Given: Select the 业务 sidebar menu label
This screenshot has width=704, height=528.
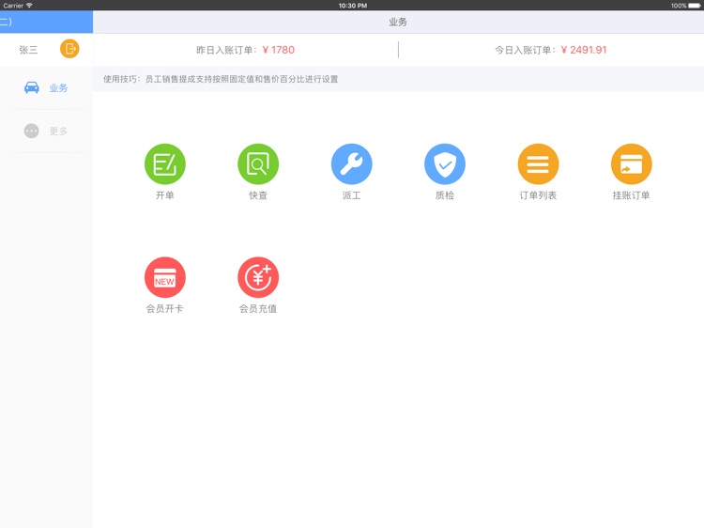Looking at the screenshot, I should [x=58, y=88].
